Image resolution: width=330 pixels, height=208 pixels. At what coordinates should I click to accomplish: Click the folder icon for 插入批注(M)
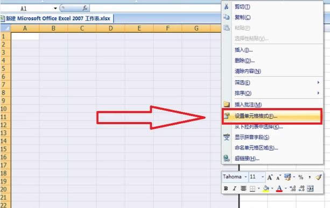coord(227,104)
